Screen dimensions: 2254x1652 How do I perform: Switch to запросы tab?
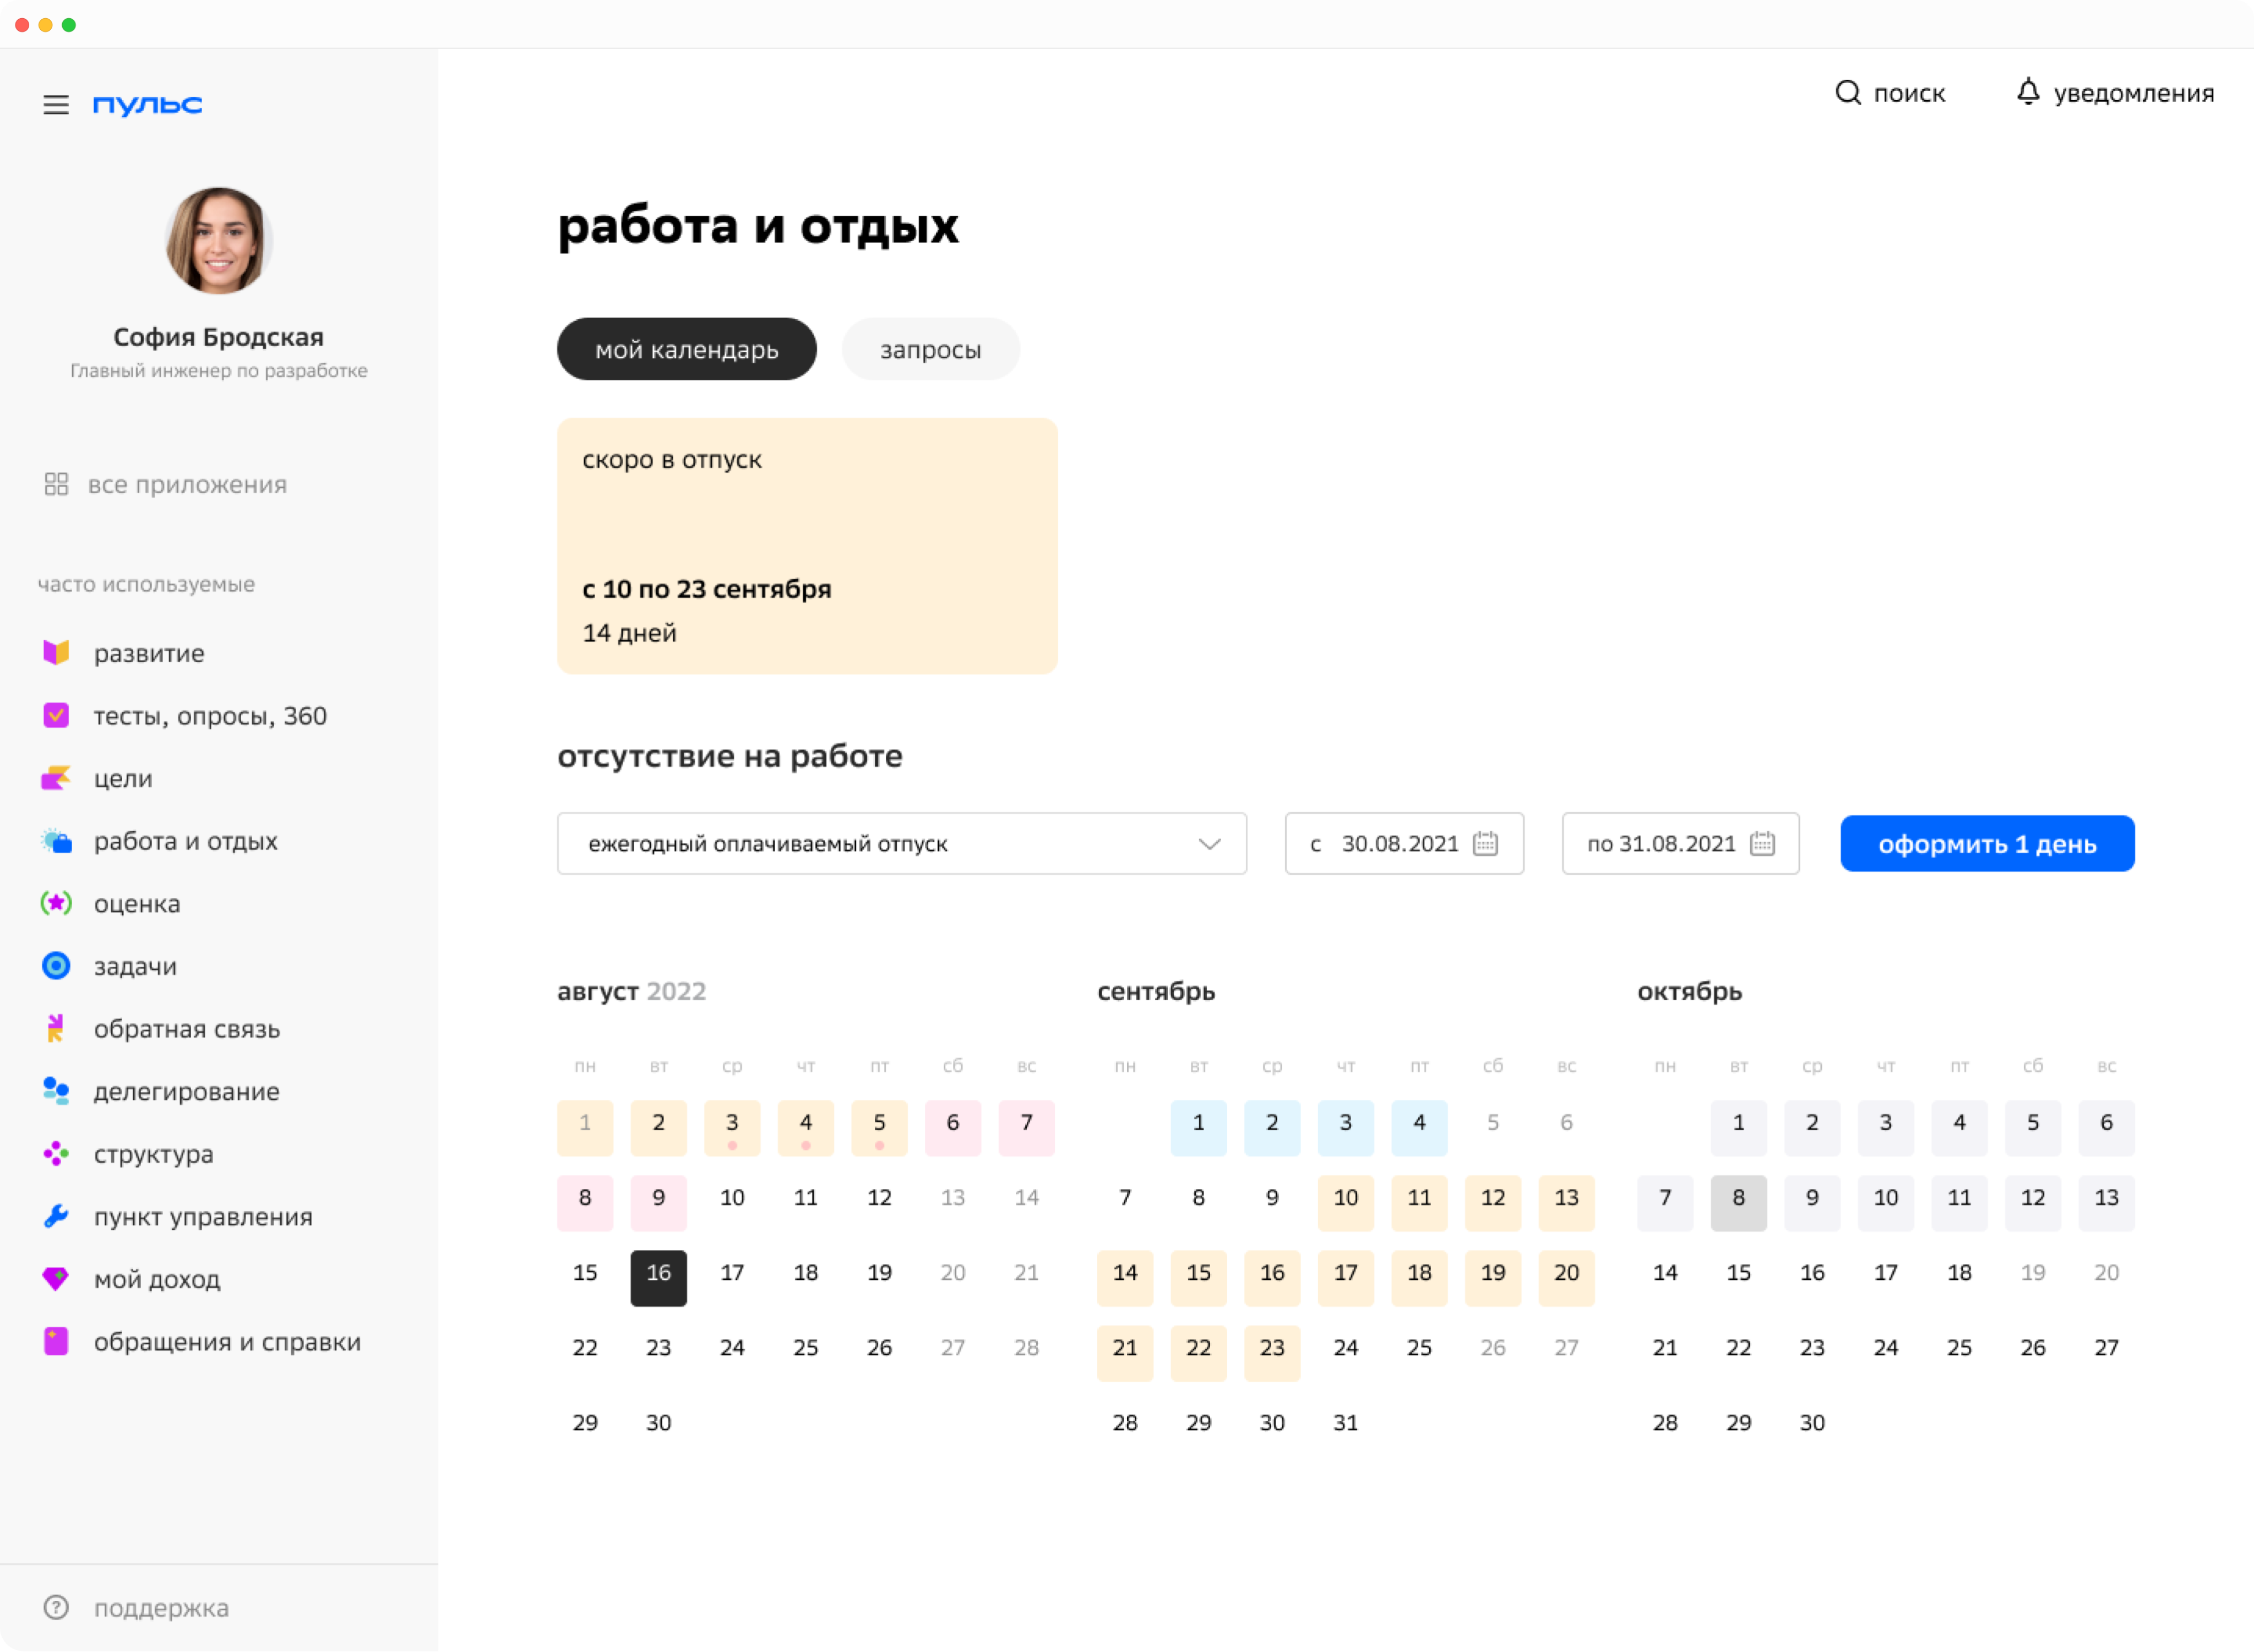[x=931, y=349]
